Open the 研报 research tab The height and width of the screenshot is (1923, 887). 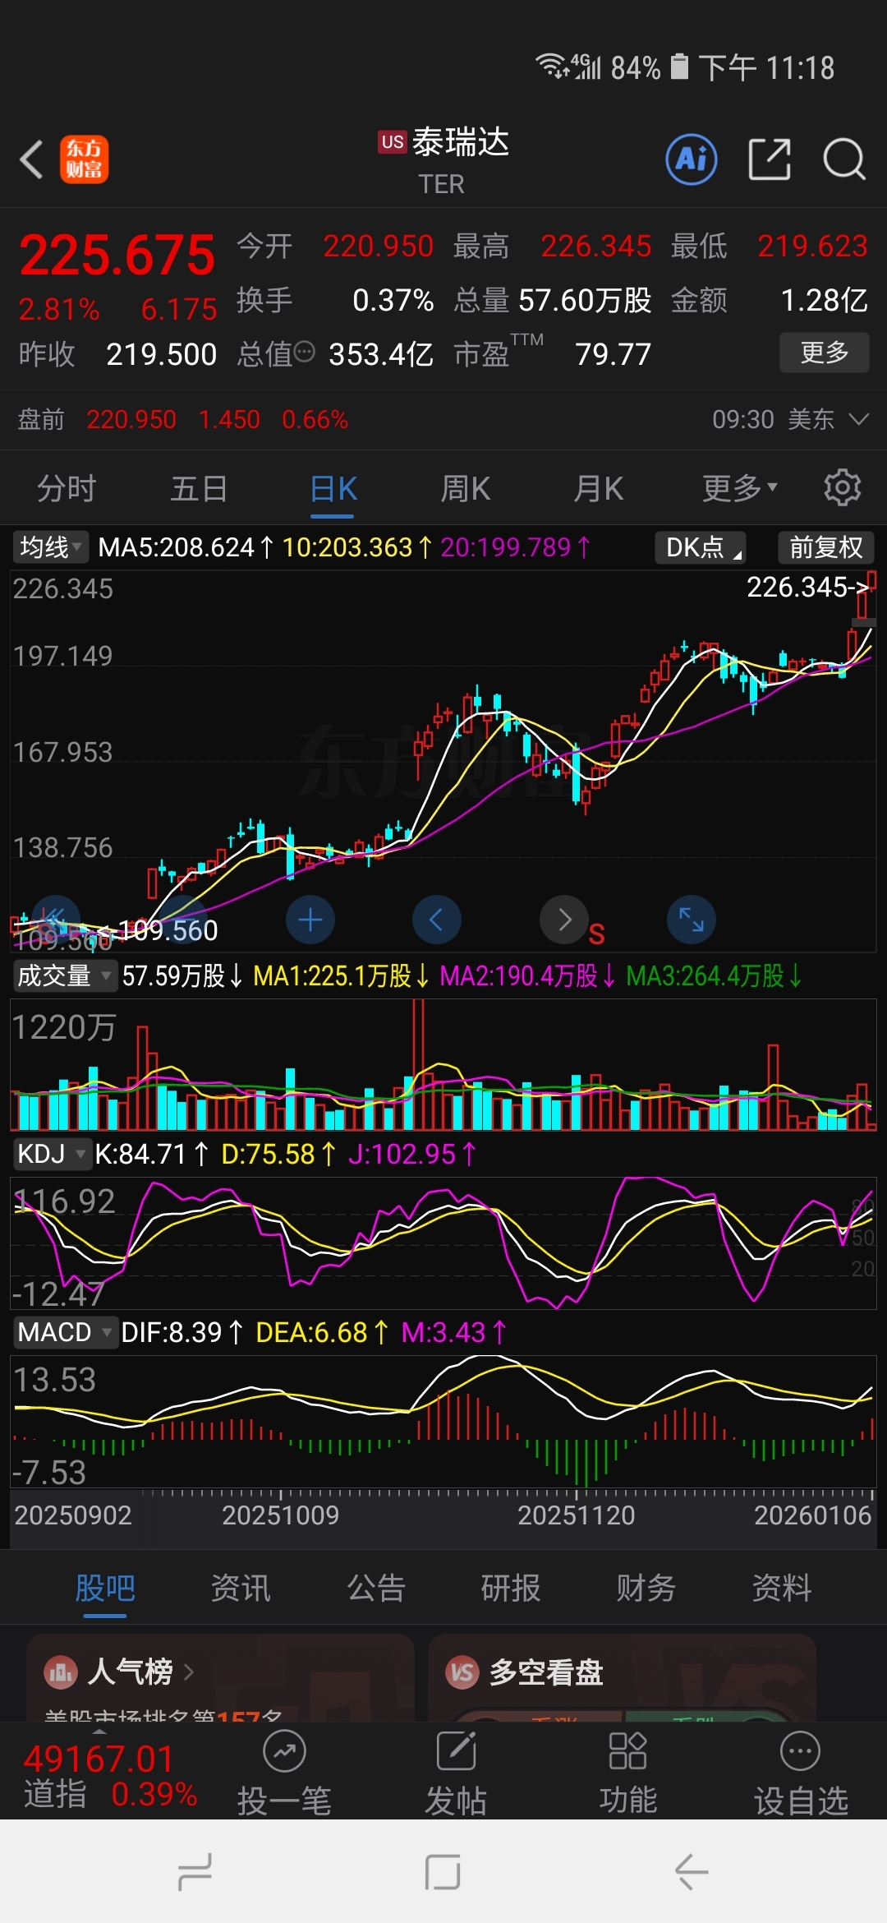coord(511,1588)
